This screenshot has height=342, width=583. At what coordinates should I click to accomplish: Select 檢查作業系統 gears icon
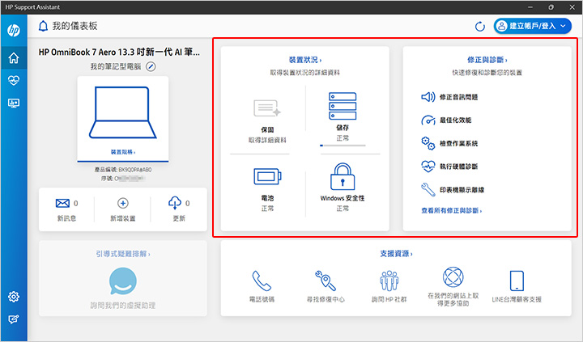click(x=428, y=143)
